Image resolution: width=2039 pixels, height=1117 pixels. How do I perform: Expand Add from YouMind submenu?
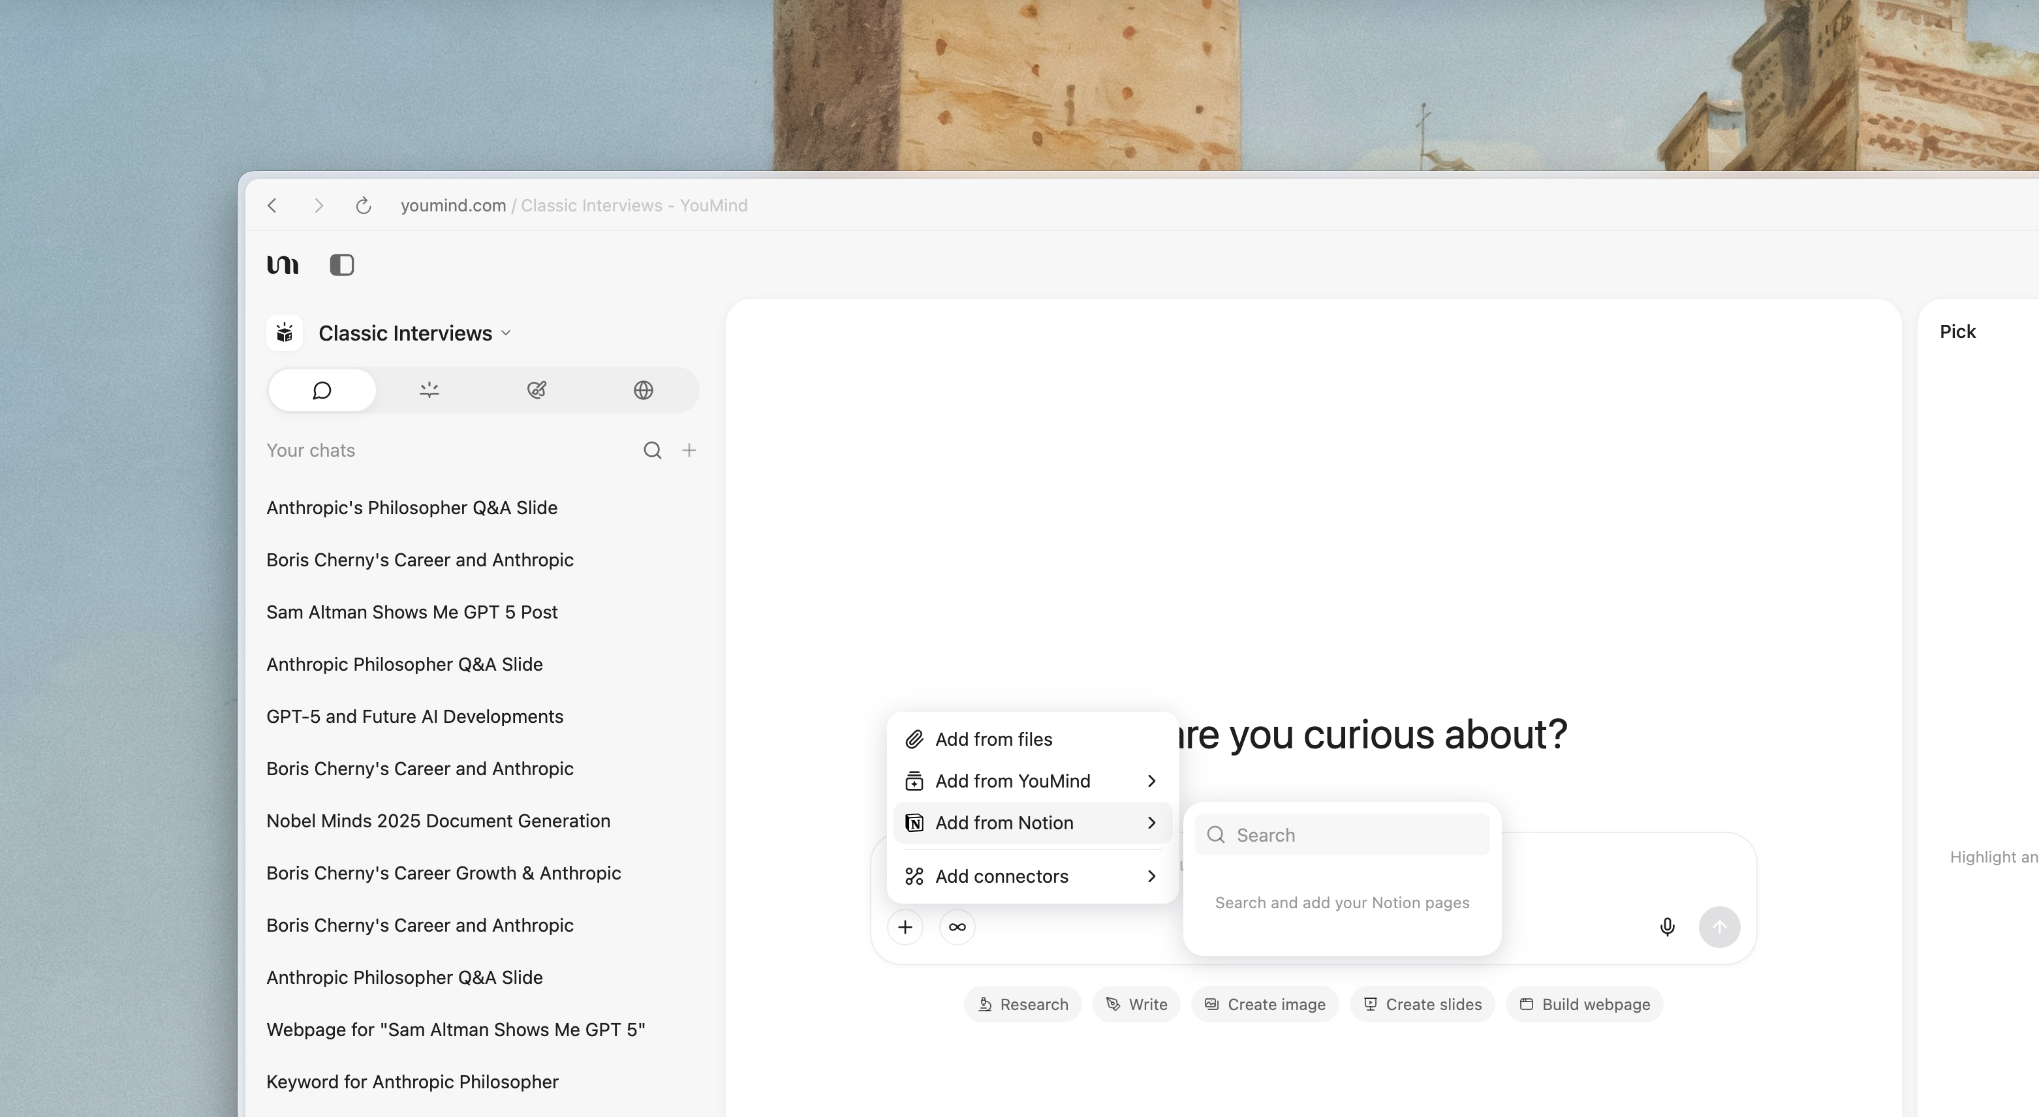point(1031,781)
